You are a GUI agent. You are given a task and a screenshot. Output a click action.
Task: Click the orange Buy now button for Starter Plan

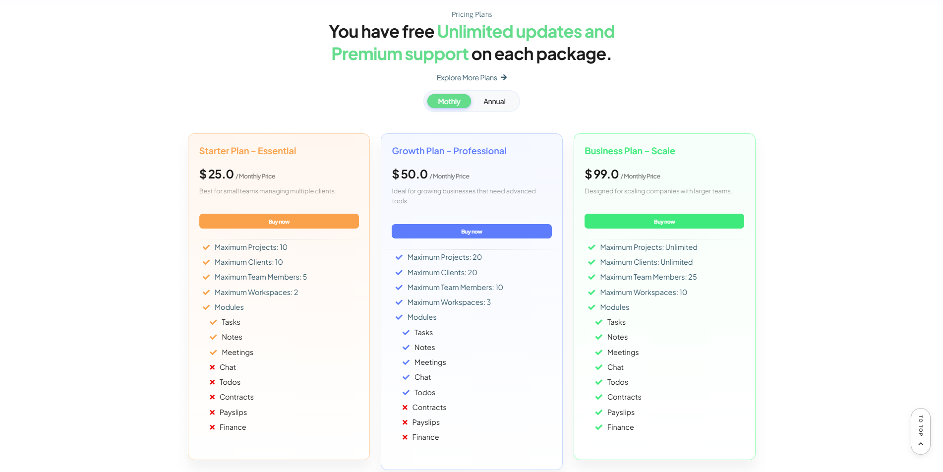coord(279,221)
